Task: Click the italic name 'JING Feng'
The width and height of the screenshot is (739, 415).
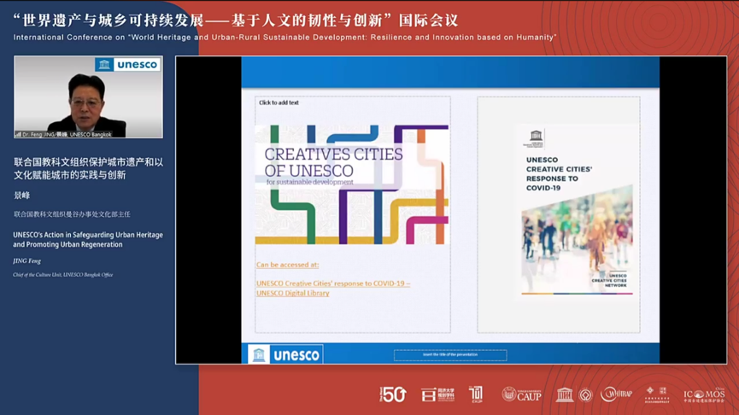Action: [26, 261]
